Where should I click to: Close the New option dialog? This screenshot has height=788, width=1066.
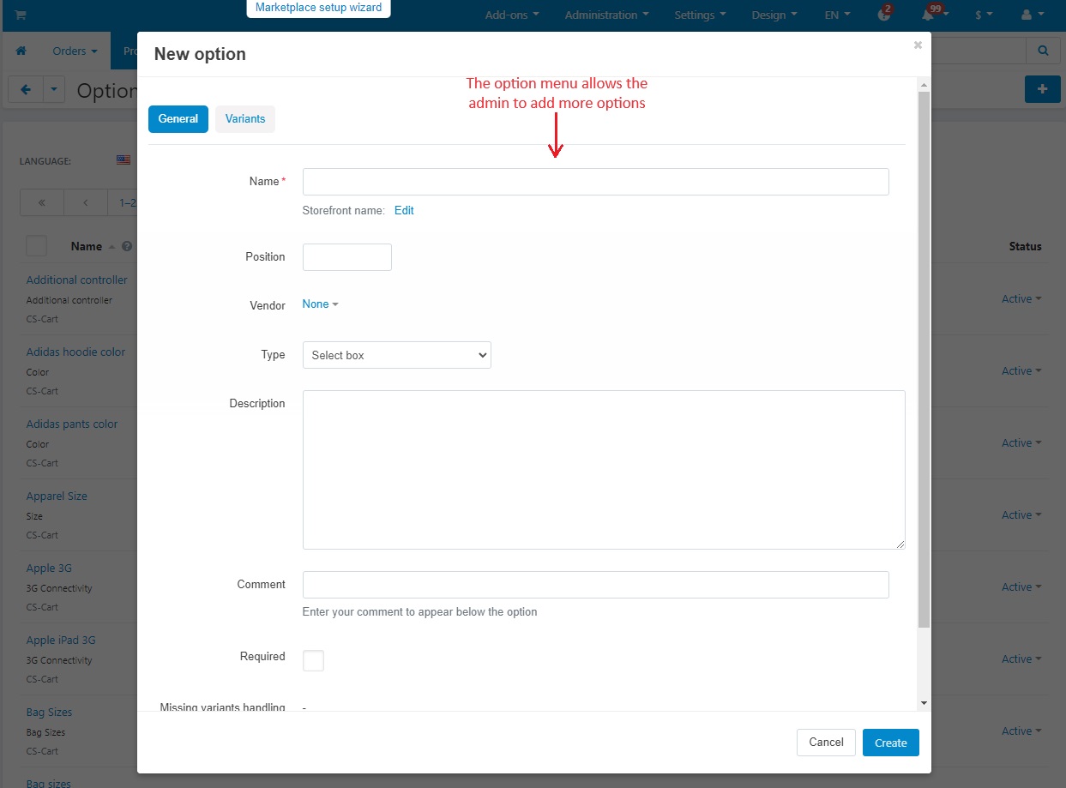pyautogui.click(x=918, y=45)
